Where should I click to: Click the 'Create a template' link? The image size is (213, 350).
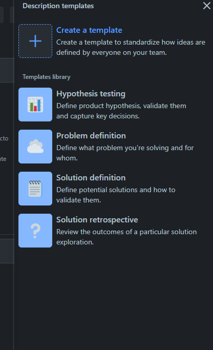pos(89,30)
